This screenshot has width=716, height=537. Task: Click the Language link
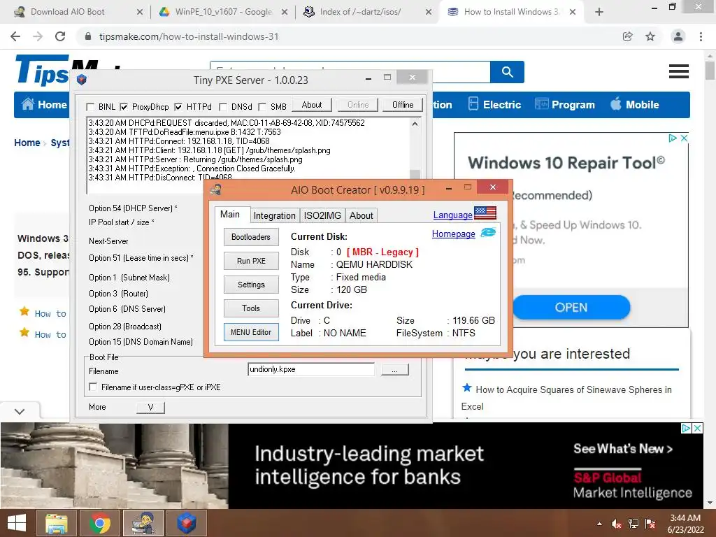click(452, 215)
